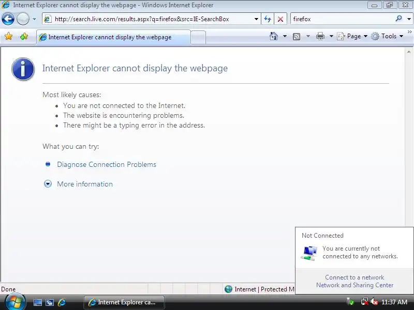Click Show Desktop quick launch icon
414x310 pixels.
[37, 302]
